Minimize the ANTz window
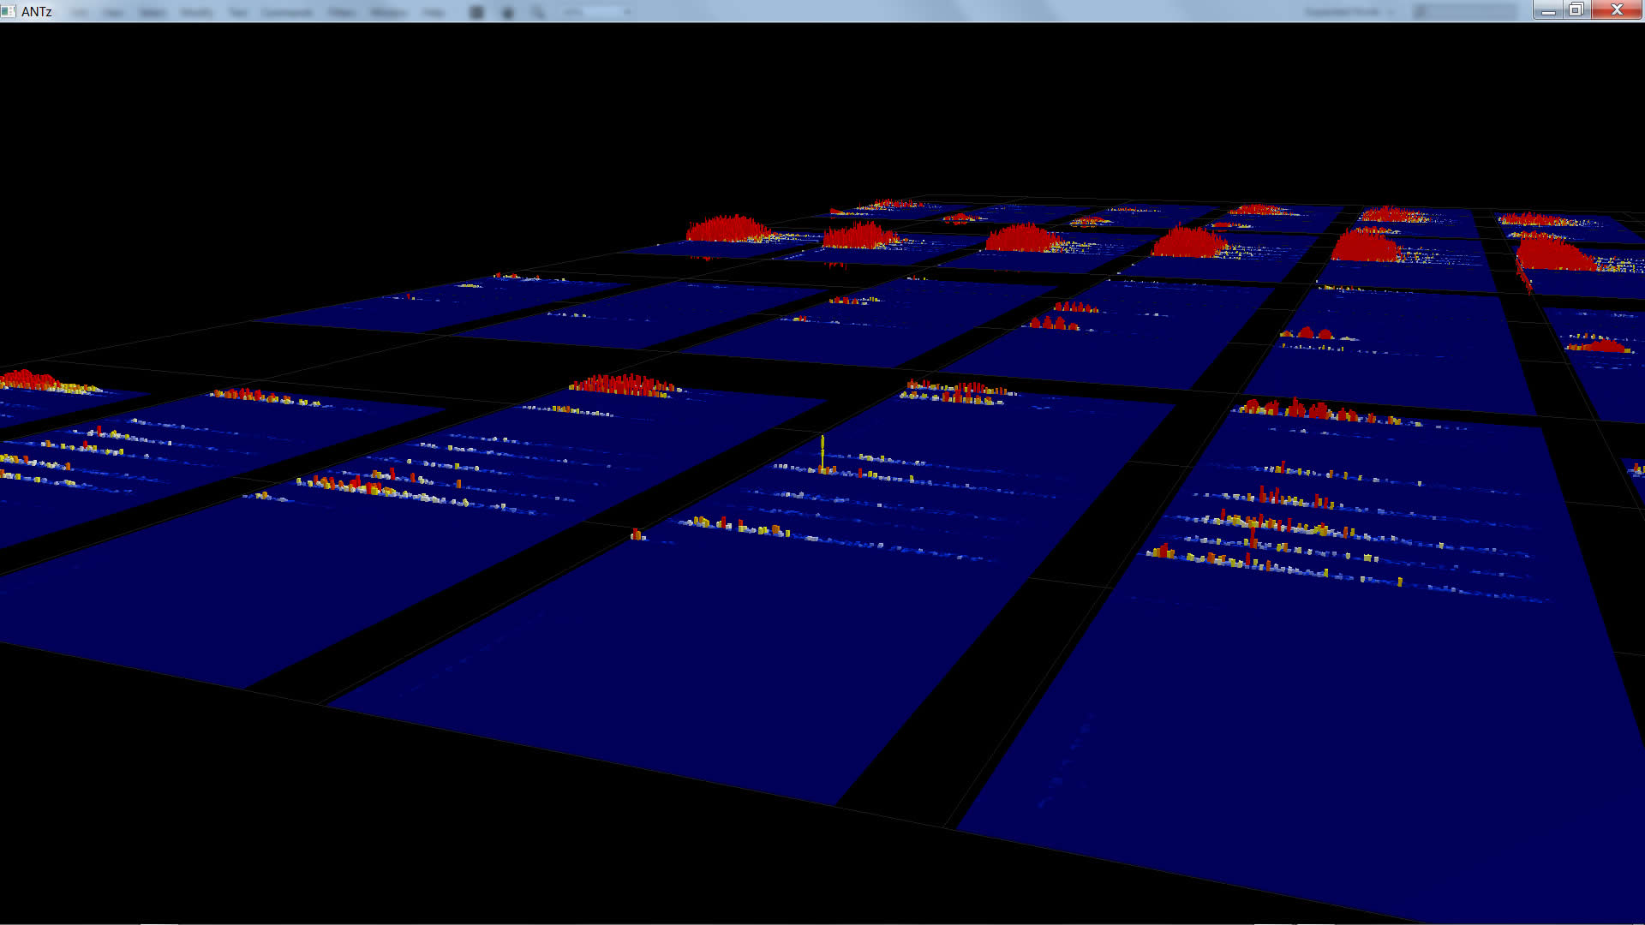This screenshot has width=1645, height=925. 1548,10
